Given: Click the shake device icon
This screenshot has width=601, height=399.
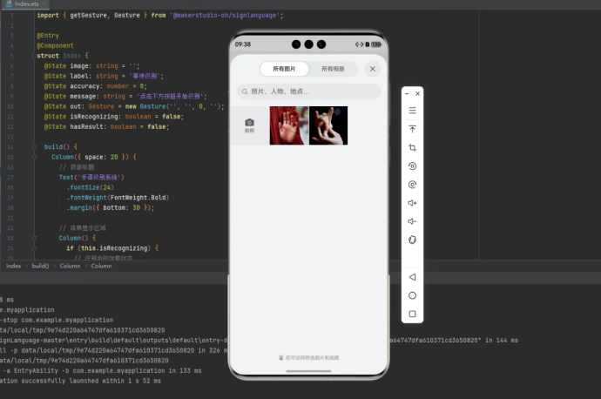Looking at the screenshot, I should (x=412, y=240).
